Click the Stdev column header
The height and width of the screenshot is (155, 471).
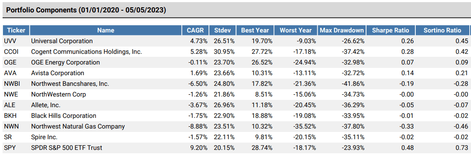tap(223, 30)
